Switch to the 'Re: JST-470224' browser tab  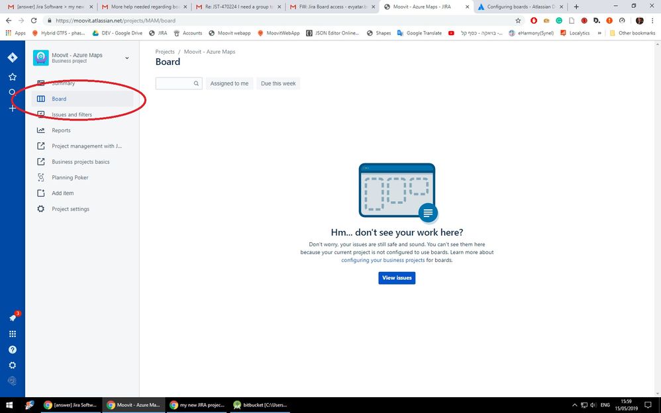click(x=238, y=7)
